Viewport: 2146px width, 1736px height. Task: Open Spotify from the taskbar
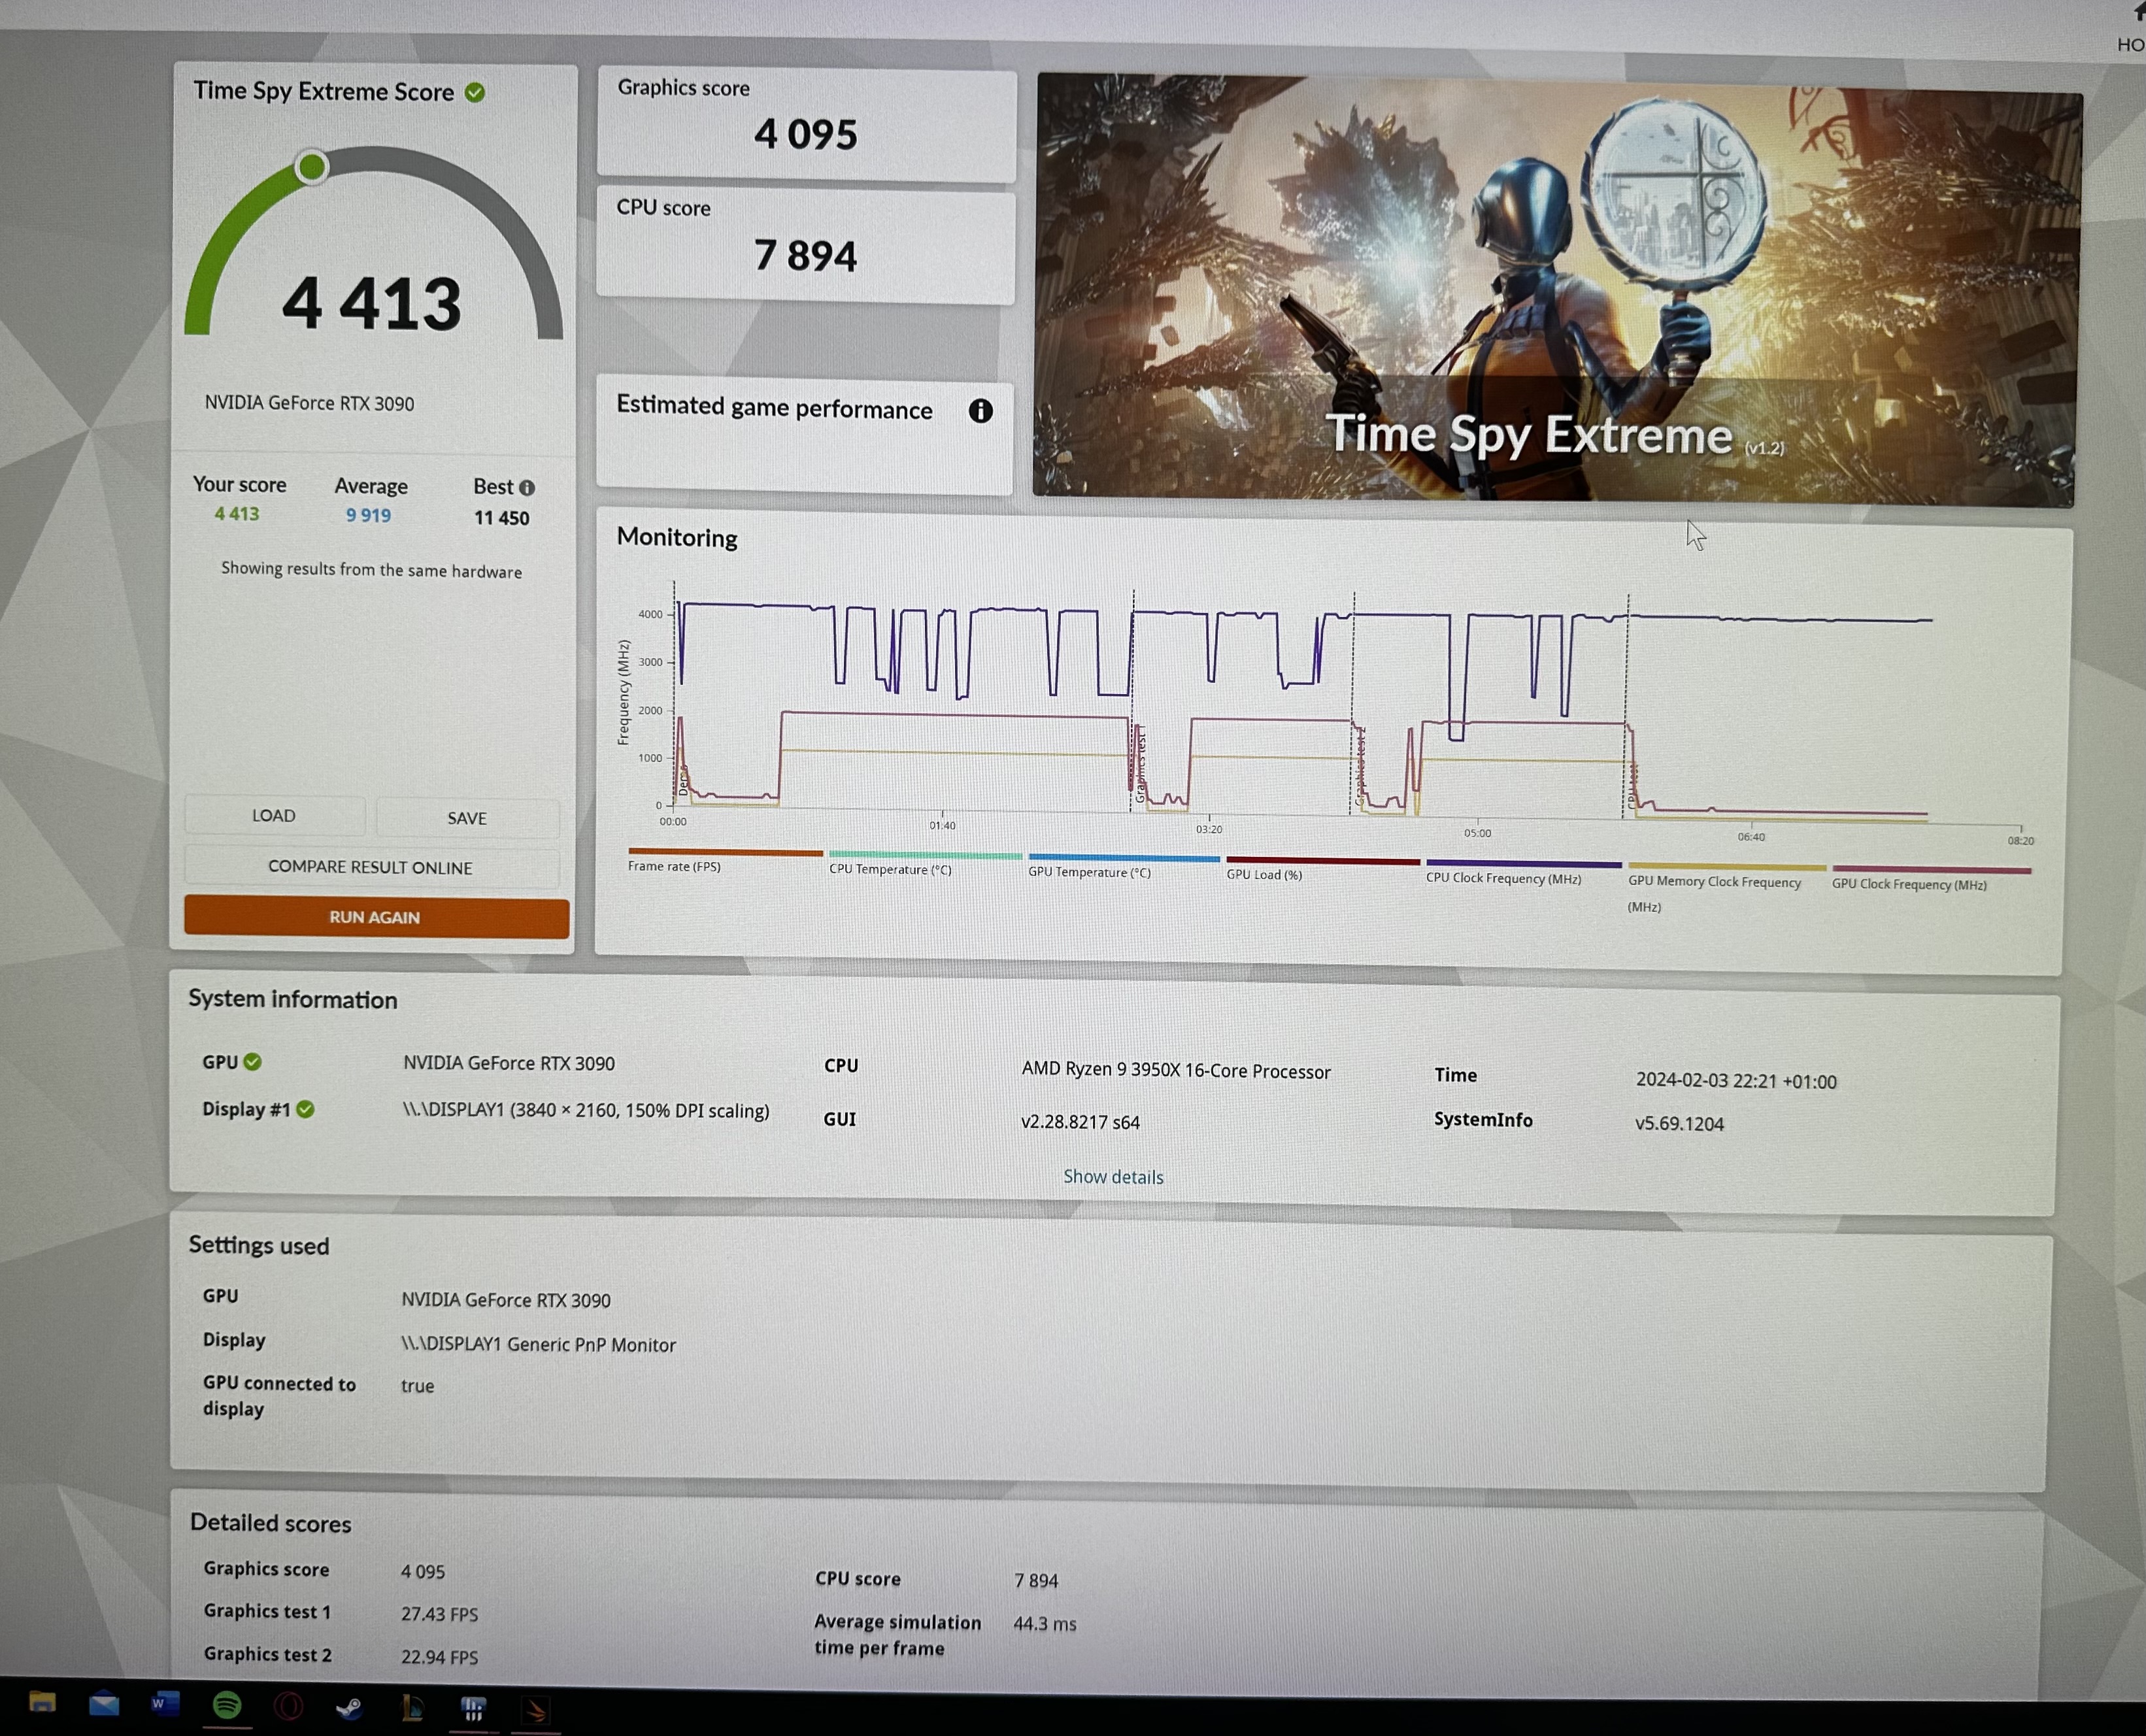[x=227, y=1705]
